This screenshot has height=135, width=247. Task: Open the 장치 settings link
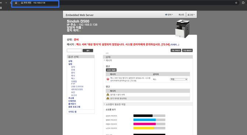[x=73, y=67]
